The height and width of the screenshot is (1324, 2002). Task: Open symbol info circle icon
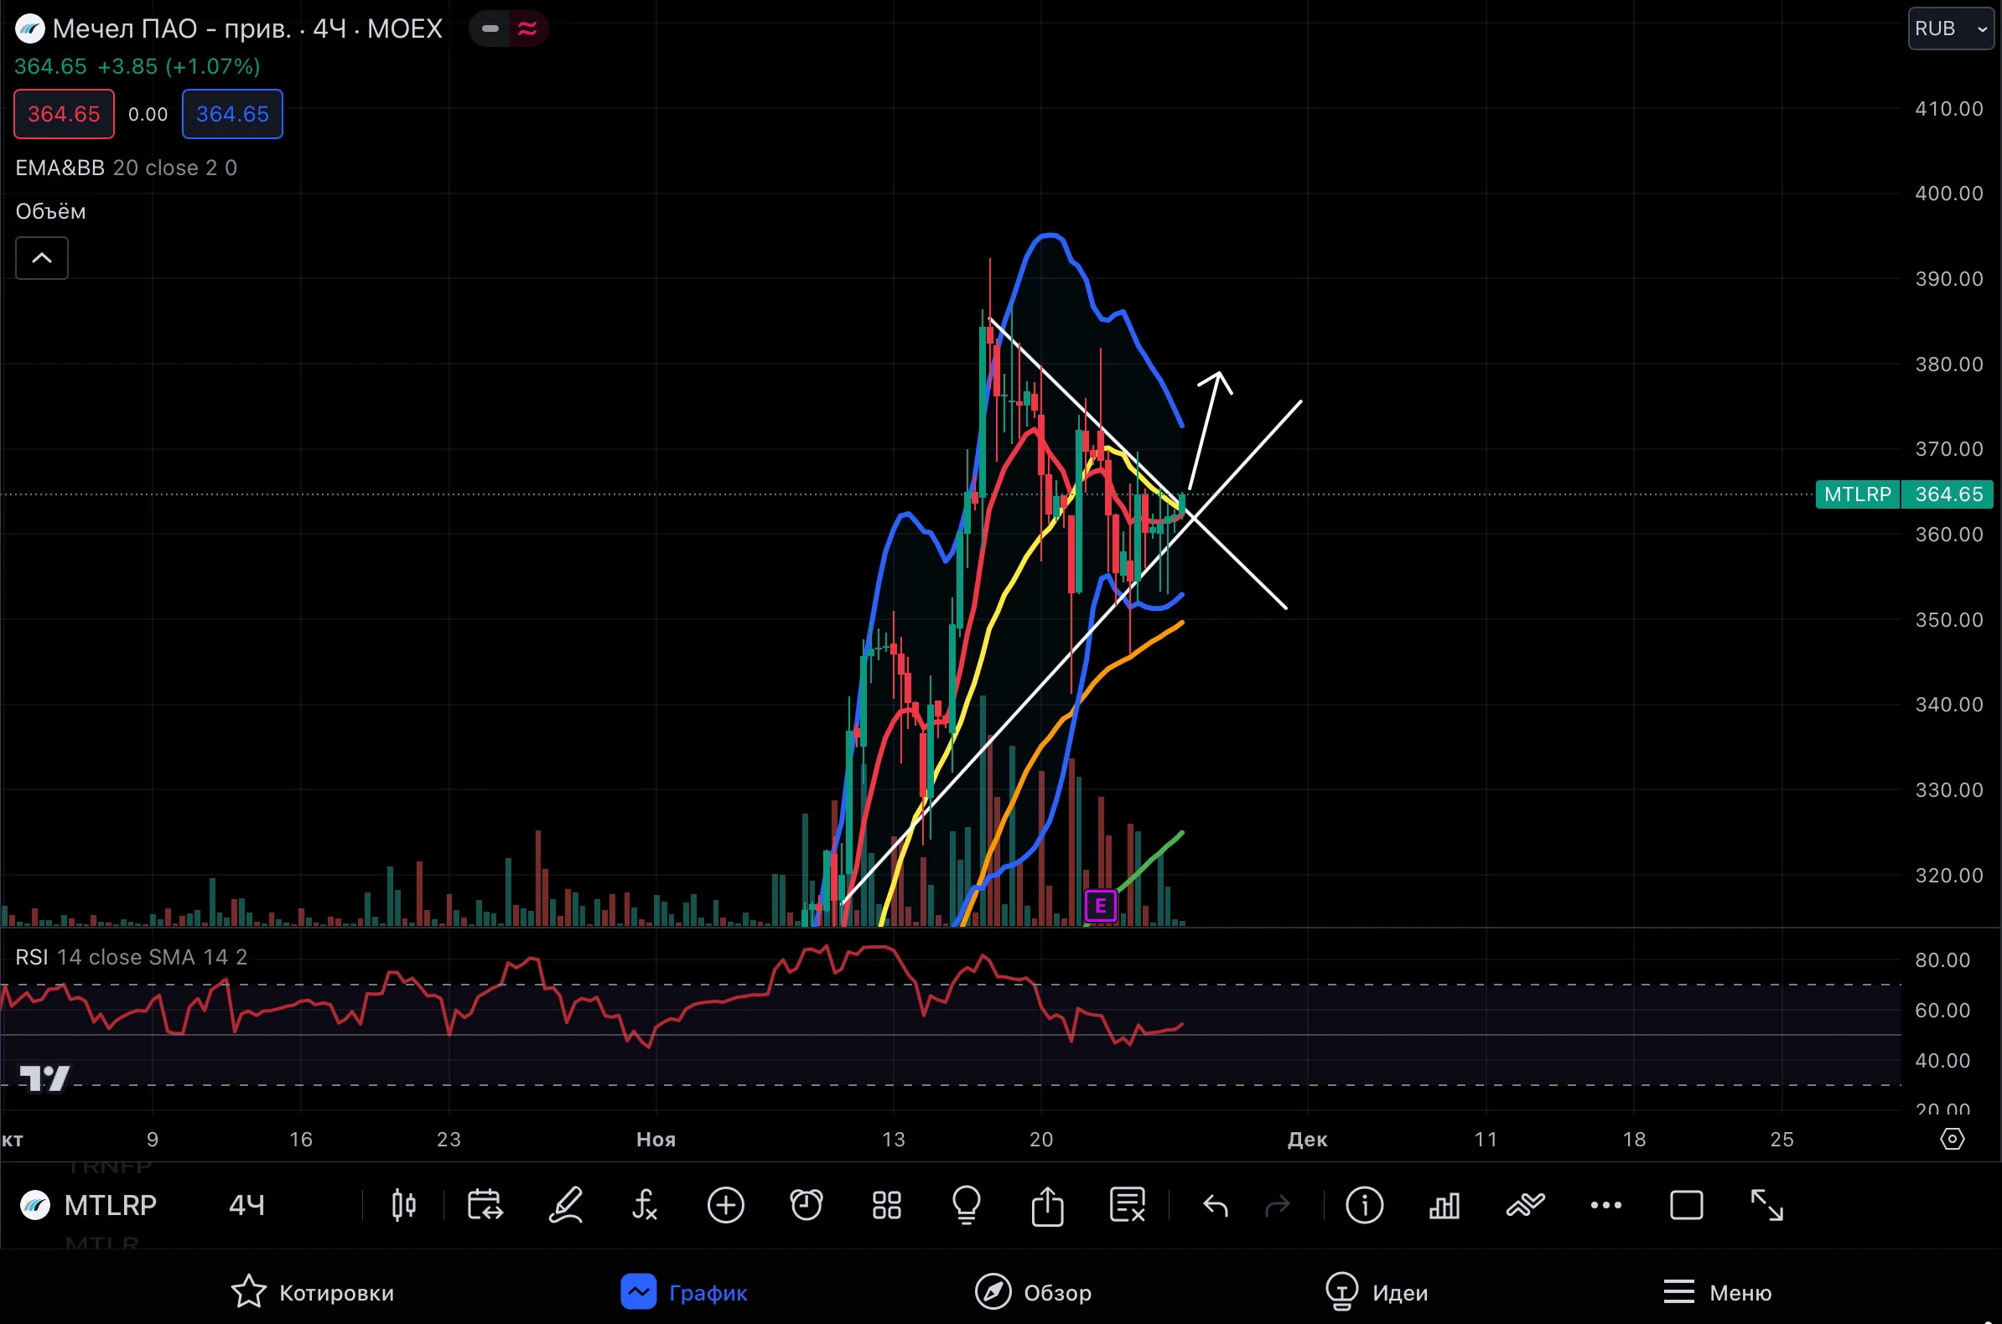tap(1364, 1205)
